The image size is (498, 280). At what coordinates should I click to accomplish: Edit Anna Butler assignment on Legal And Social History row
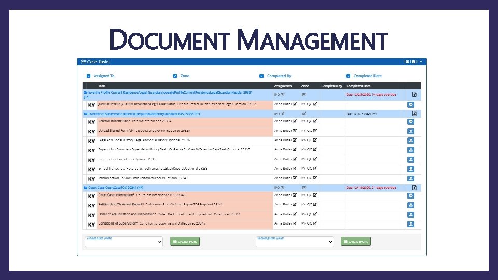click(x=295, y=140)
